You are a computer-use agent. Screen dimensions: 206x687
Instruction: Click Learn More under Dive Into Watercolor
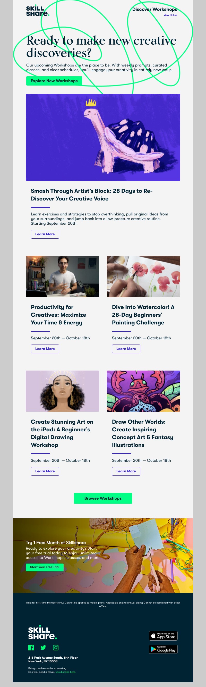tap(126, 349)
